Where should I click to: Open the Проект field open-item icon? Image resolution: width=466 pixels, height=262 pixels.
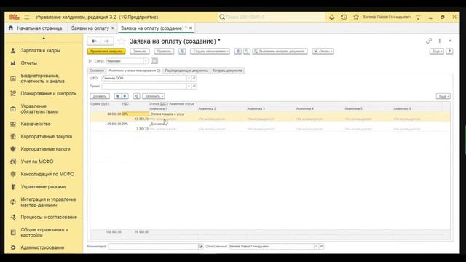pyautogui.click(x=194, y=86)
